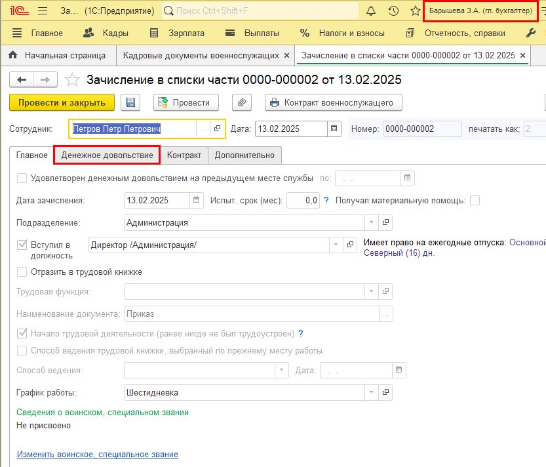This screenshot has width=546, height=467.
Task: Click the 1C logo icon
Action: tap(19, 10)
